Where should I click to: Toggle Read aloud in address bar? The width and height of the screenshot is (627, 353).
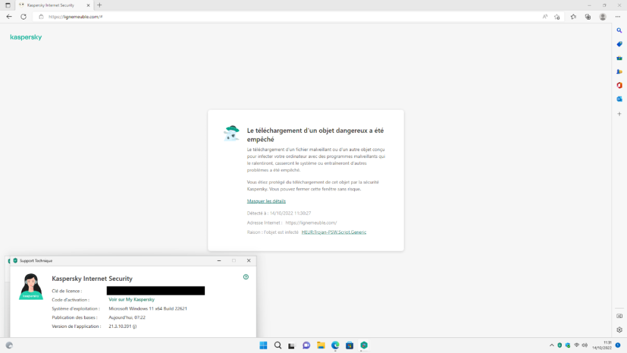[545, 17]
